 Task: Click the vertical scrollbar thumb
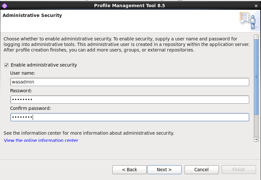(x=256, y=77)
